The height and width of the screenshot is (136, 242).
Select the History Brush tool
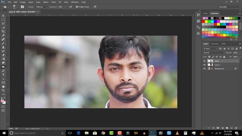point(3,51)
